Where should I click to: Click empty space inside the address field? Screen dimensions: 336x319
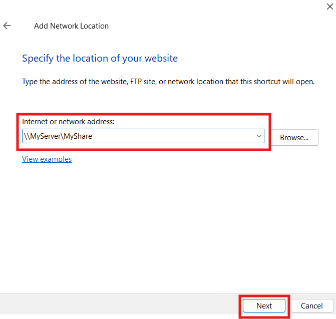coord(175,136)
